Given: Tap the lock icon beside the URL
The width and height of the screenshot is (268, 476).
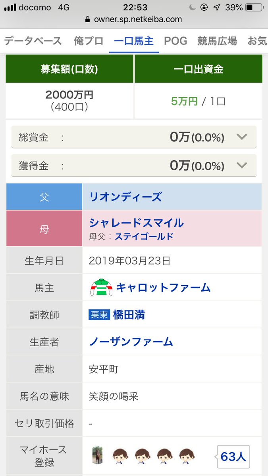Looking at the screenshot, I should coord(88,19).
